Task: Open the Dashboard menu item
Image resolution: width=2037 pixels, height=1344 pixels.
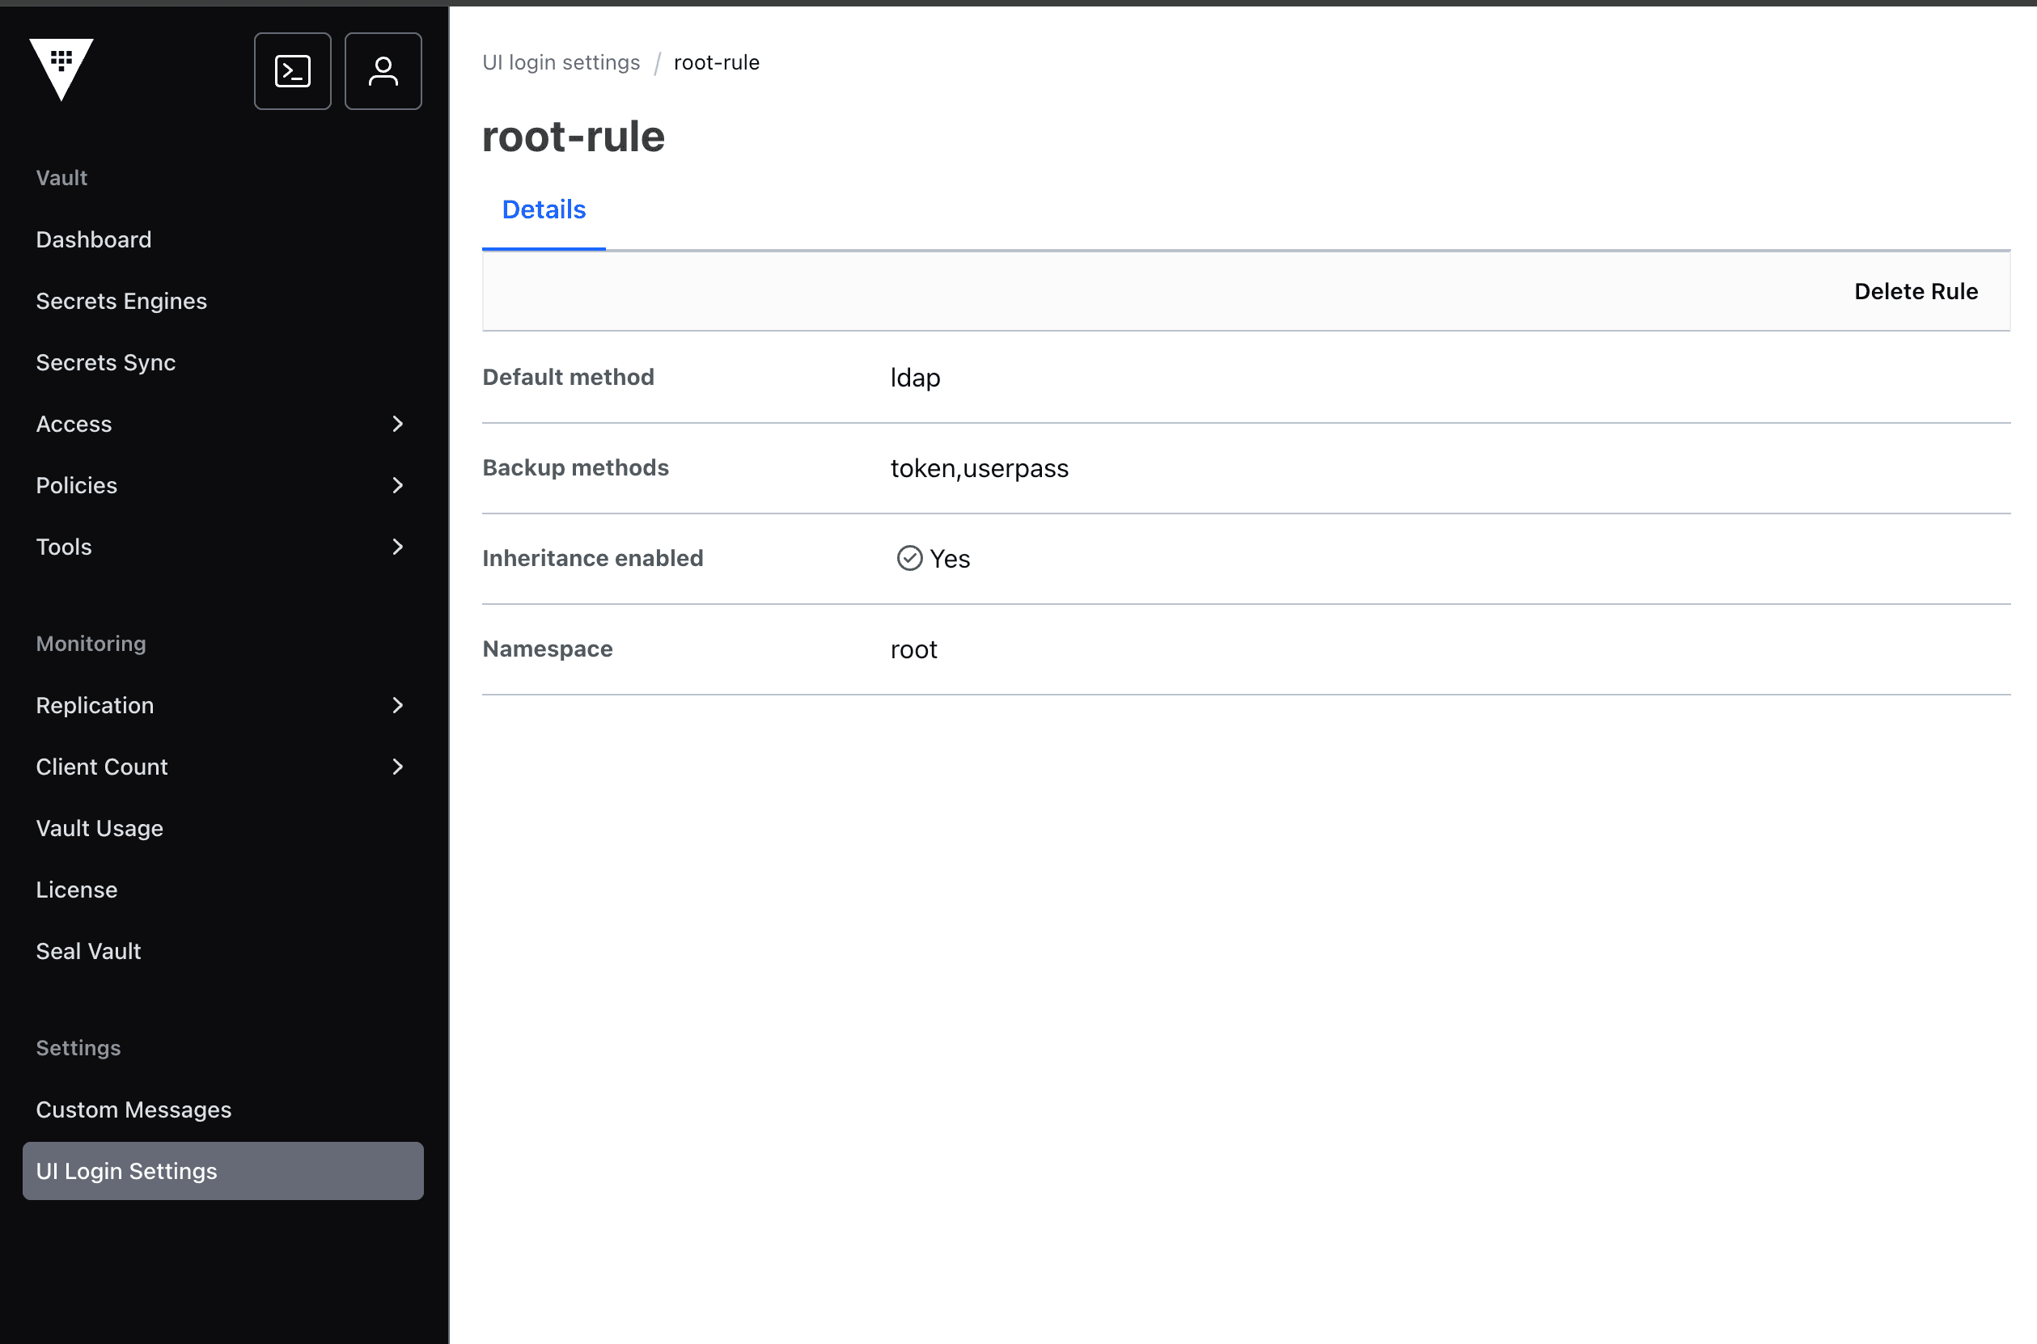Action: tap(94, 239)
